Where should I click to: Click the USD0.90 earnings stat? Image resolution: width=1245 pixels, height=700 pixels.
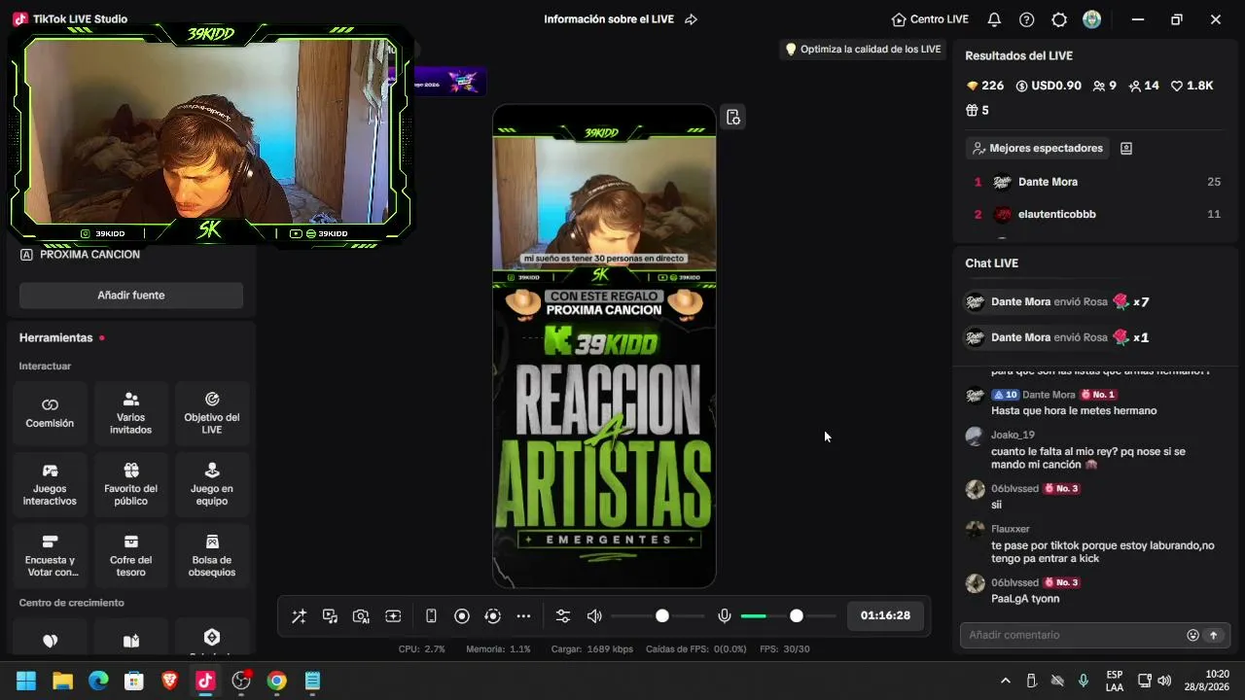point(1049,86)
